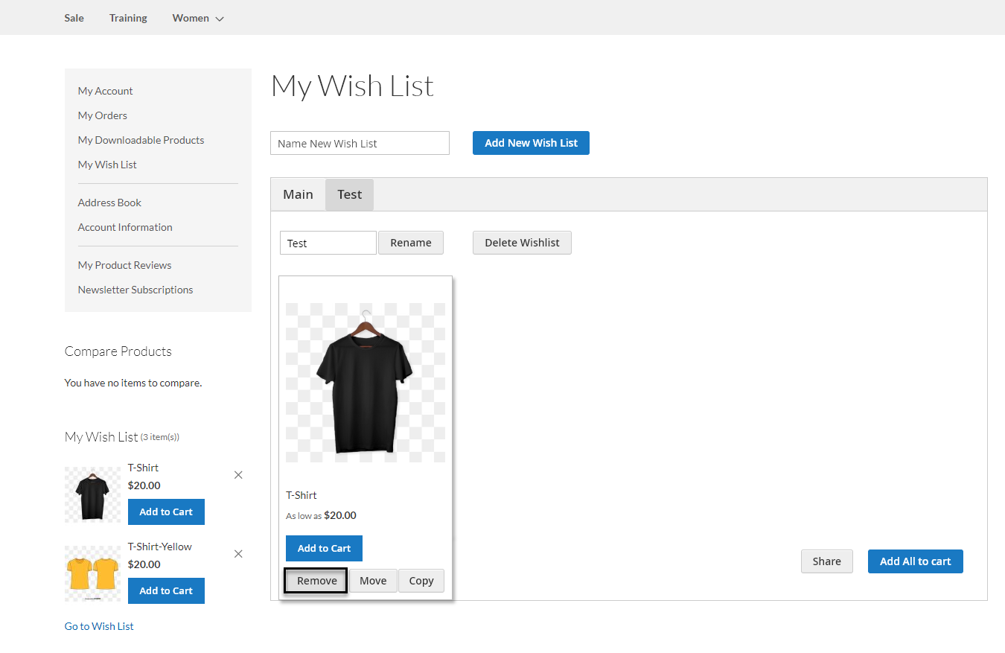The image size is (1005, 653).
Task: Delete the current wishlist
Action: (x=522, y=243)
